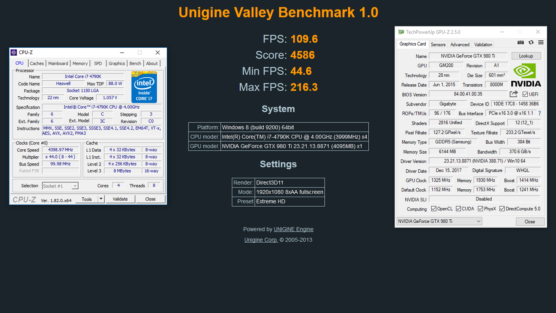
Task: Click the BIOS Version field
Action: click(468, 94)
